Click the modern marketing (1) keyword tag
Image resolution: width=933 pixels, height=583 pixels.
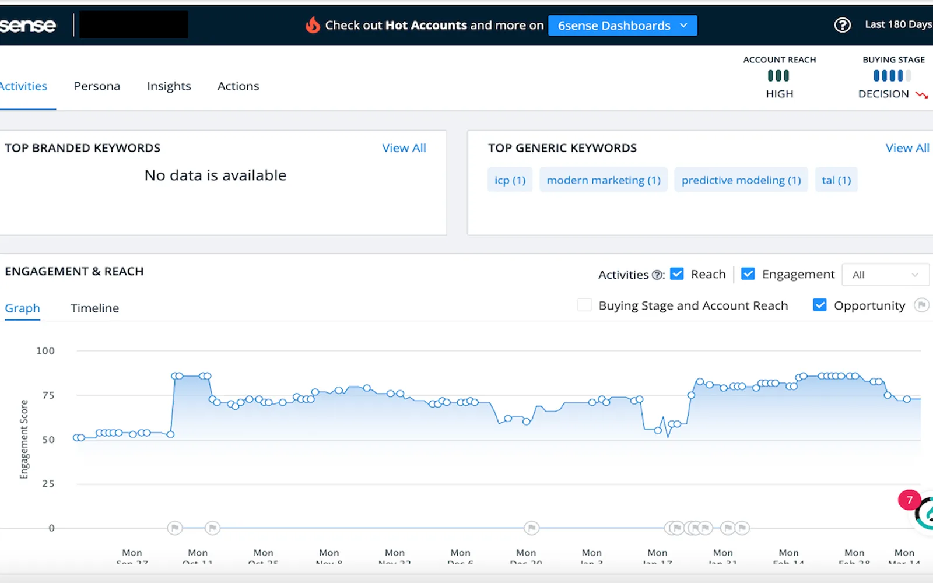coord(604,180)
